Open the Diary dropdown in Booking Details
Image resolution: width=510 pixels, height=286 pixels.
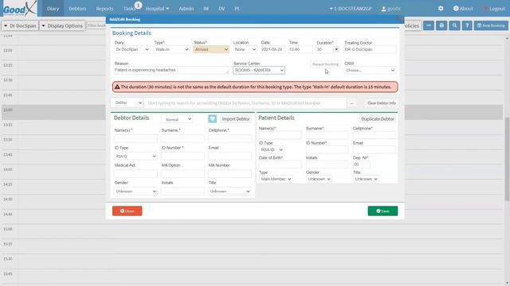coord(132,49)
